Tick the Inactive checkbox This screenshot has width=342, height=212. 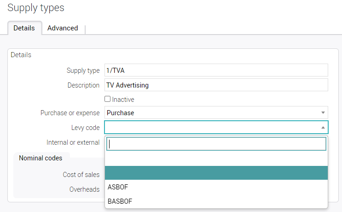108,99
